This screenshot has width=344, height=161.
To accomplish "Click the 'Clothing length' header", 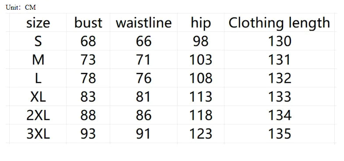I will click(279, 23).
